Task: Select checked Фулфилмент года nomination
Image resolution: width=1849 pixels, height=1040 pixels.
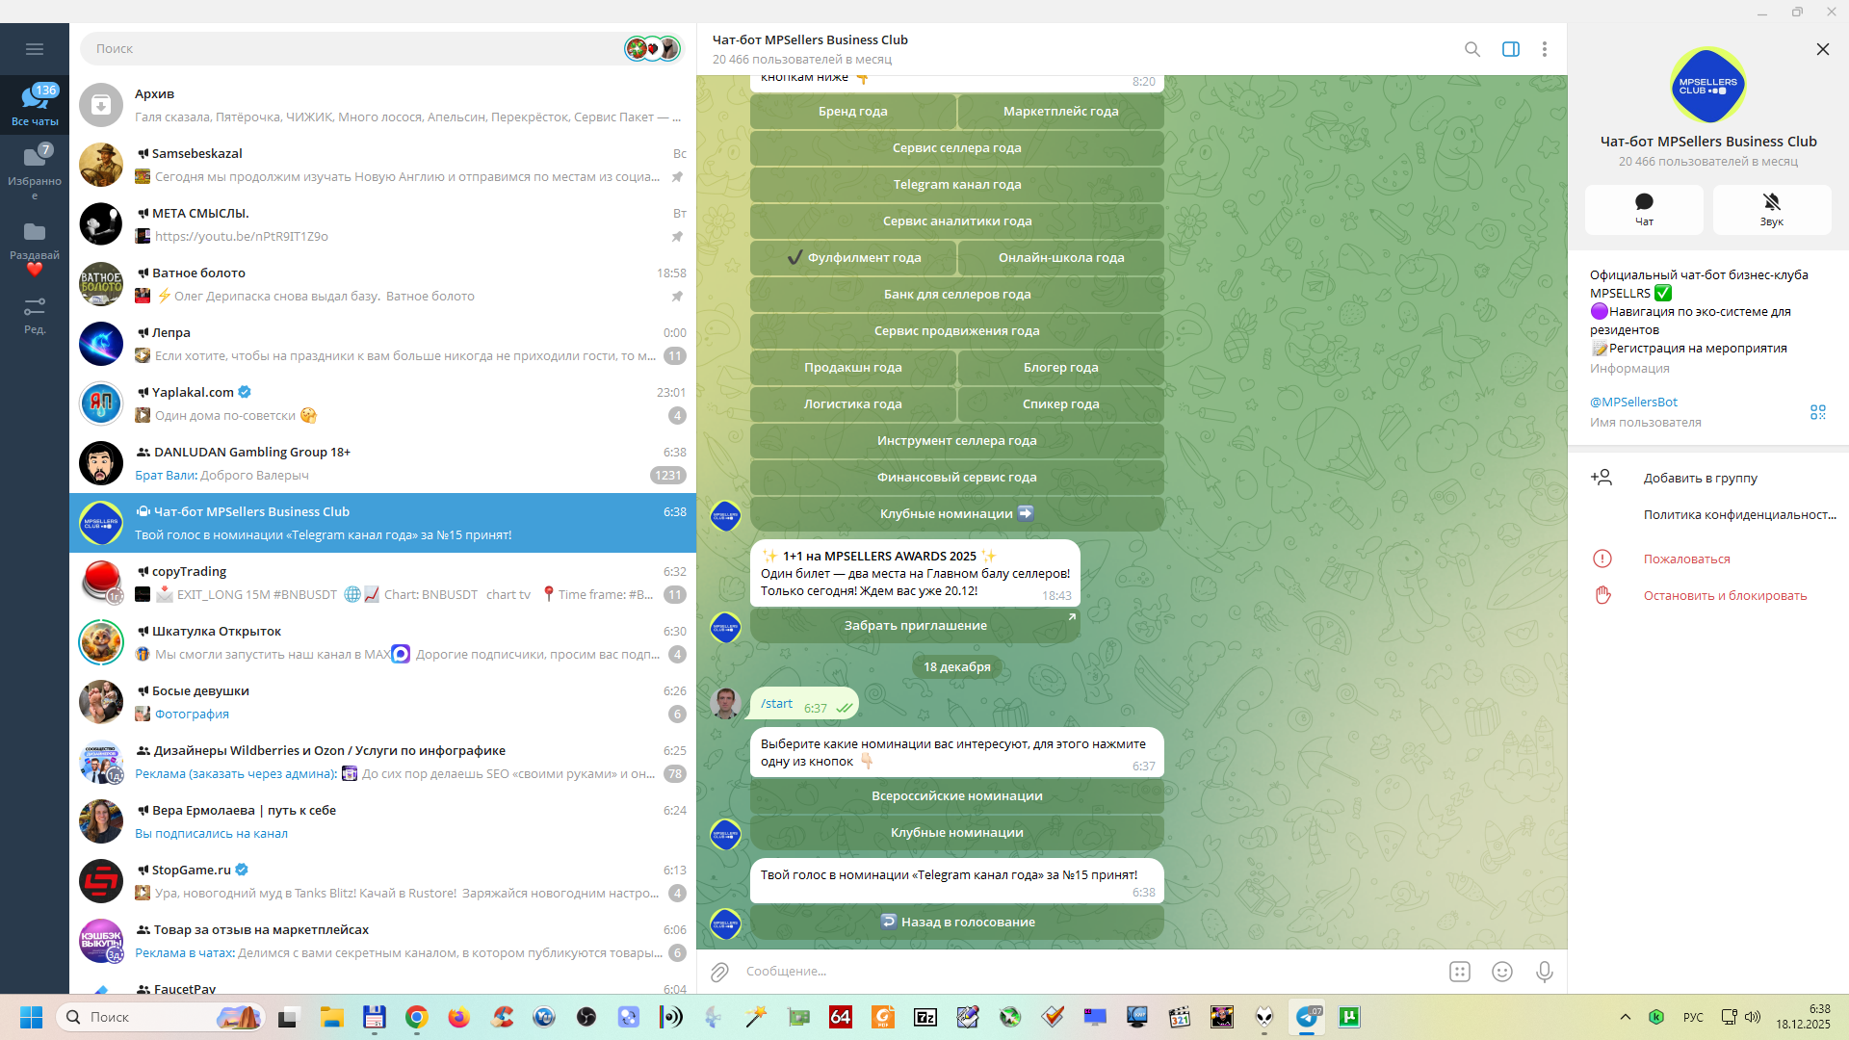Action: (853, 258)
